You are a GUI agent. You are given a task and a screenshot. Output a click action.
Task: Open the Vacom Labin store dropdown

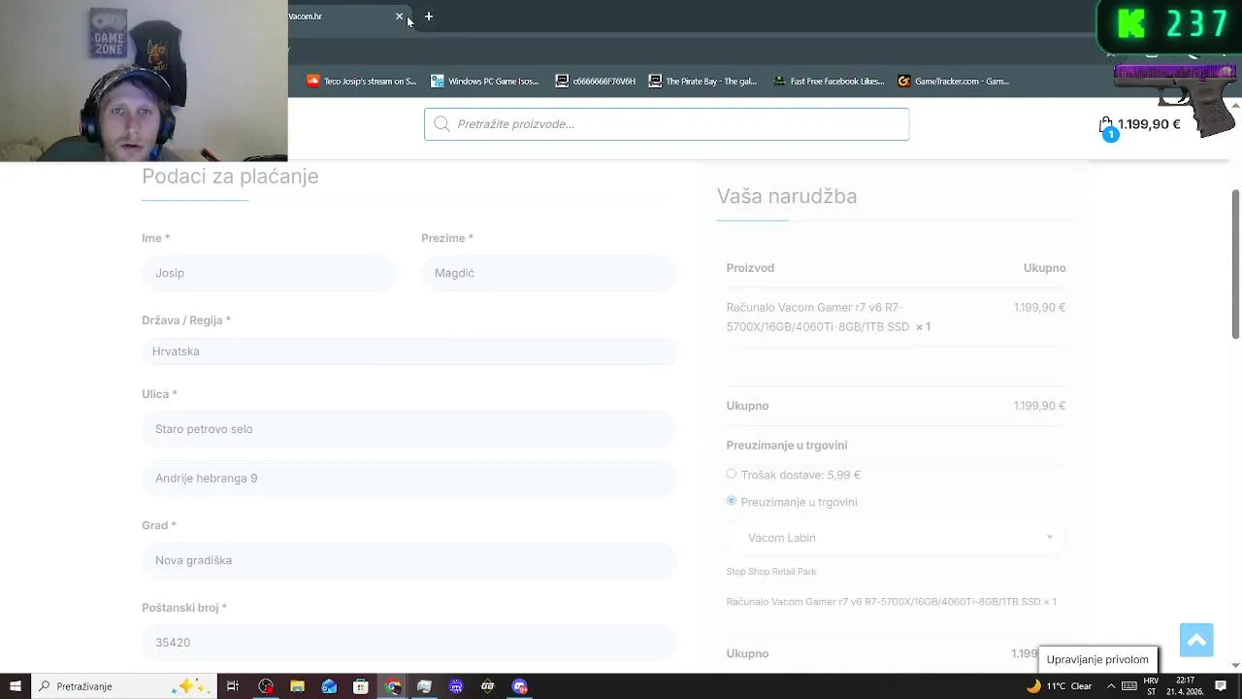coord(896,538)
